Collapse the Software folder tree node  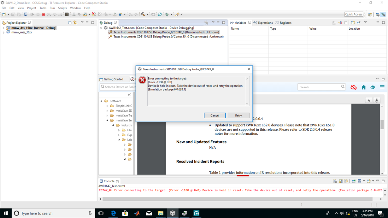[102, 101]
